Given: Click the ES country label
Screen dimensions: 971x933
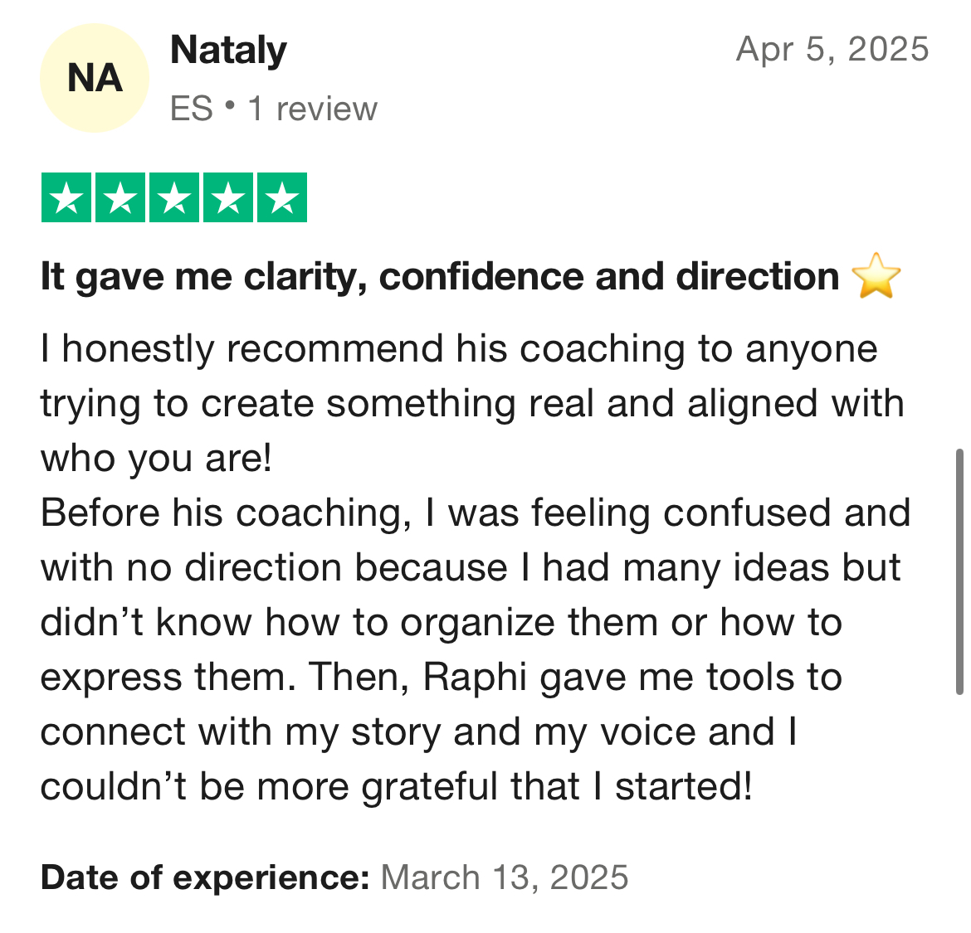Looking at the screenshot, I should click(192, 109).
